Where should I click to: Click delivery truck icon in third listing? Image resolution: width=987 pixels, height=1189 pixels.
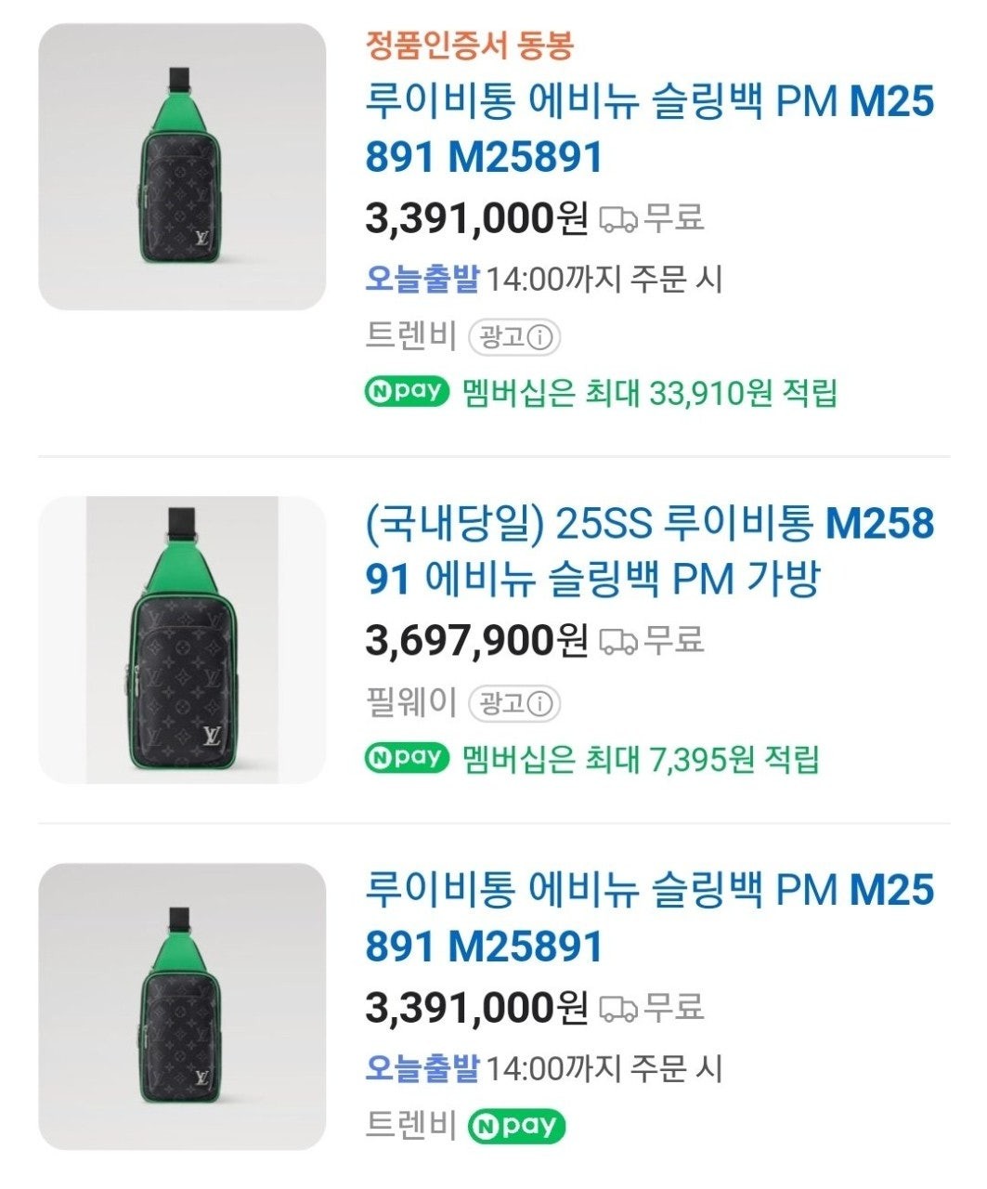[618, 1008]
